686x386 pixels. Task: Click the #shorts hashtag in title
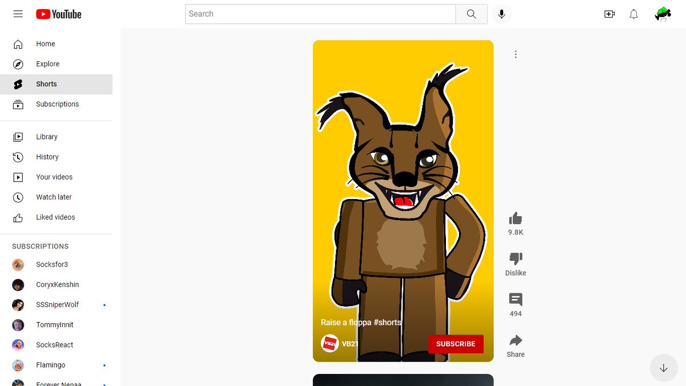coord(388,323)
